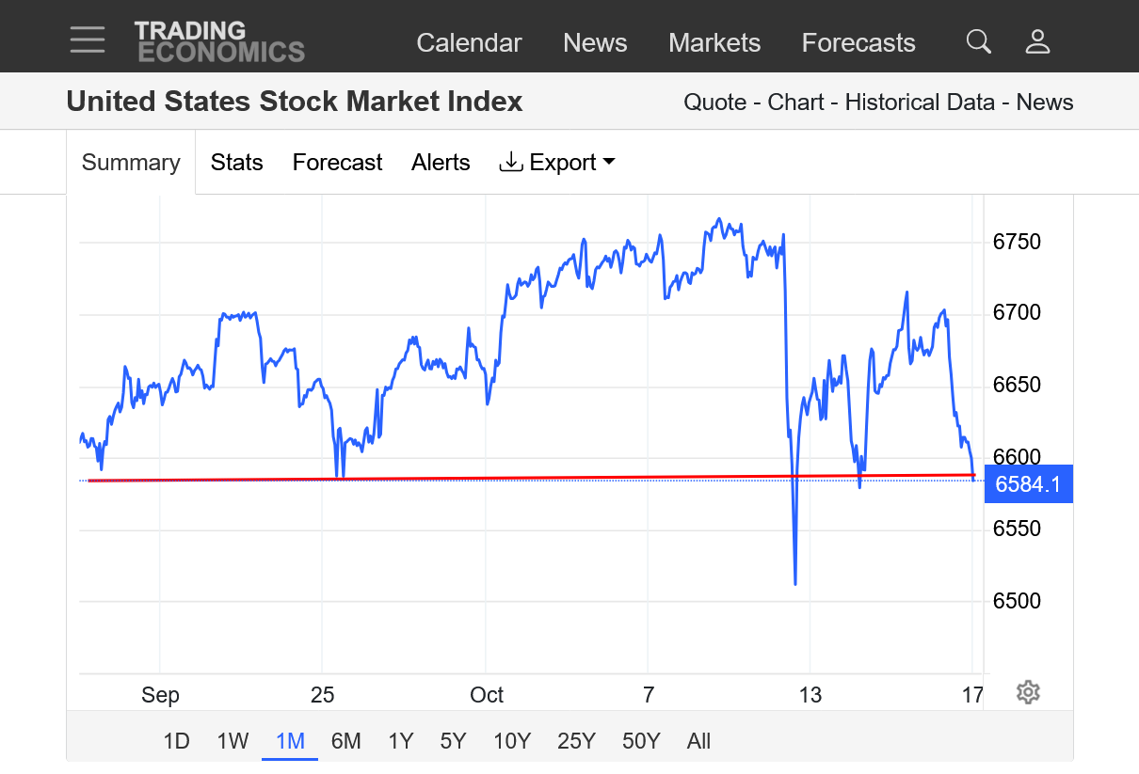Image resolution: width=1139 pixels, height=774 pixels.
Task: Open Markets in the navigation bar
Action: 714,42
